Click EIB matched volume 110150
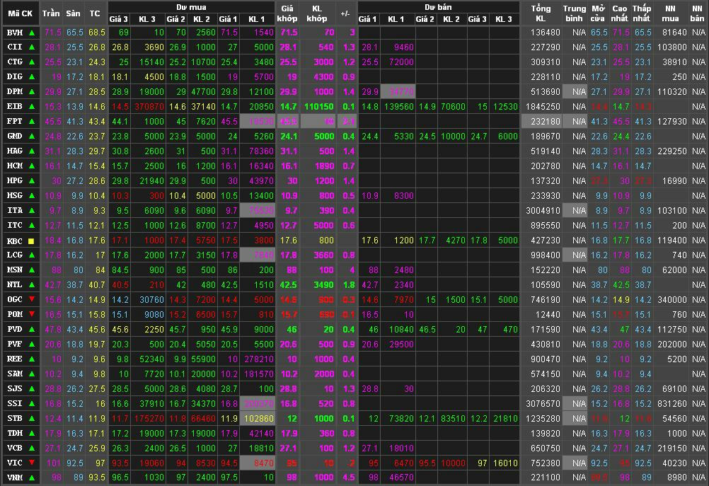The width and height of the screenshot is (709, 486). pyautogui.click(x=319, y=107)
